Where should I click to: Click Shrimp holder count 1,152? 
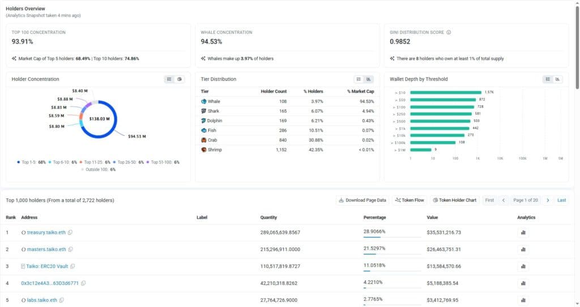point(281,150)
